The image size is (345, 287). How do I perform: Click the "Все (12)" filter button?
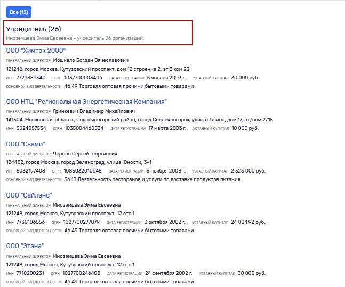click(x=19, y=12)
